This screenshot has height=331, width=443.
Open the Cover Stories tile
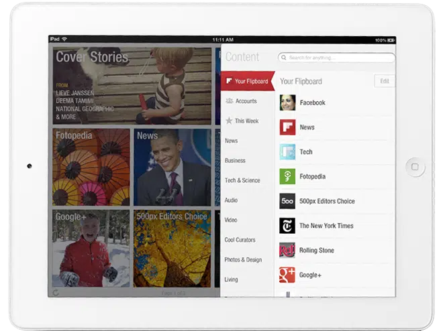(x=132, y=86)
